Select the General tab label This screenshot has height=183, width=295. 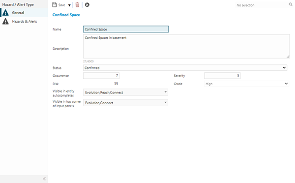18,13
